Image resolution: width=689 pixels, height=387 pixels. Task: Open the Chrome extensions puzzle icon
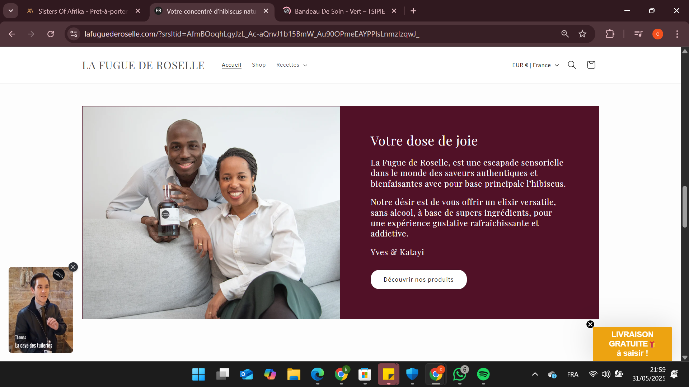[x=610, y=34]
